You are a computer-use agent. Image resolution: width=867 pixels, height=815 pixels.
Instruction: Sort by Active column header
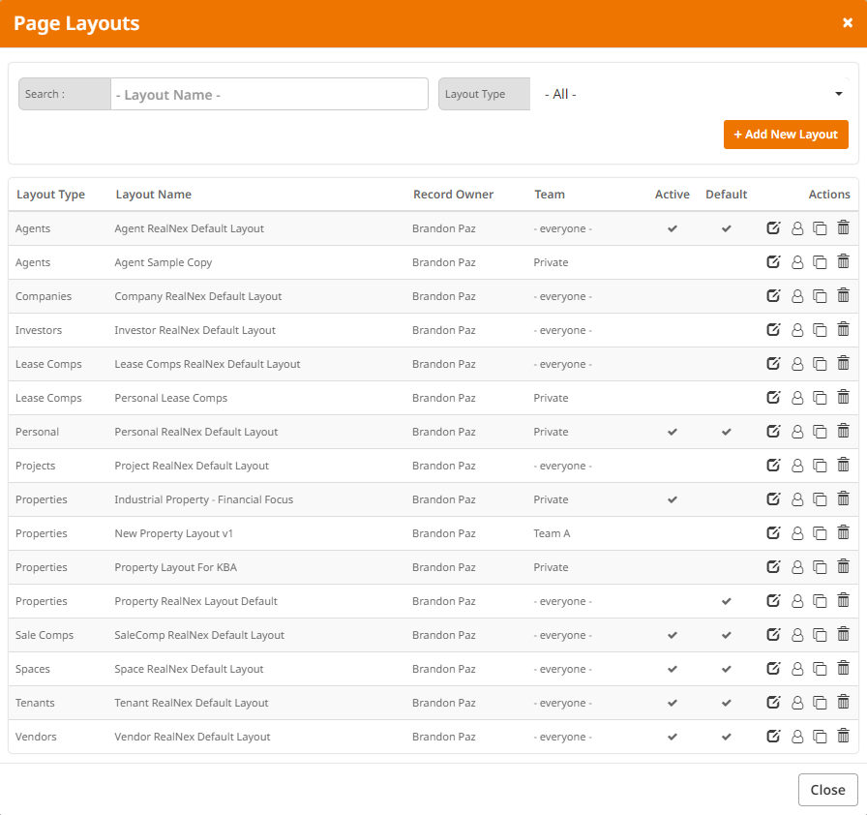tap(673, 195)
